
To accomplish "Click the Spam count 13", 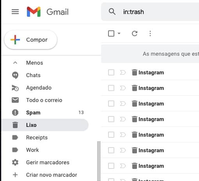I will (x=81, y=112).
